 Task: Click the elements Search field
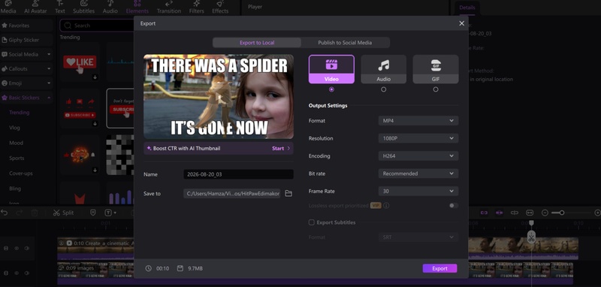tap(98, 26)
